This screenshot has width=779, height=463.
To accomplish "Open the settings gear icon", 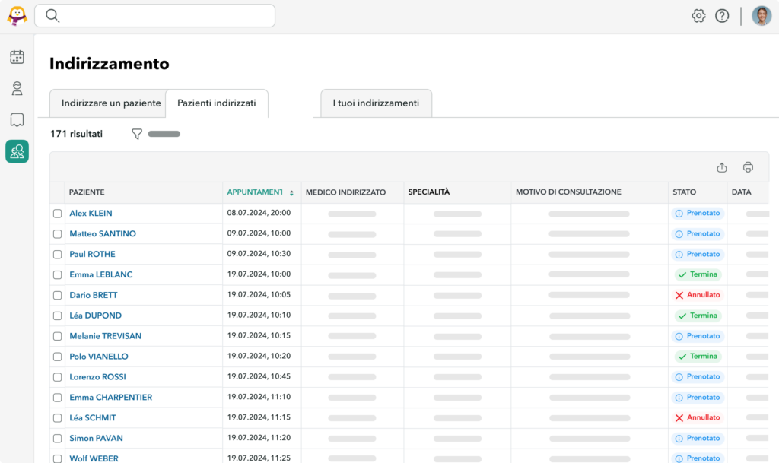I will pos(698,15).
